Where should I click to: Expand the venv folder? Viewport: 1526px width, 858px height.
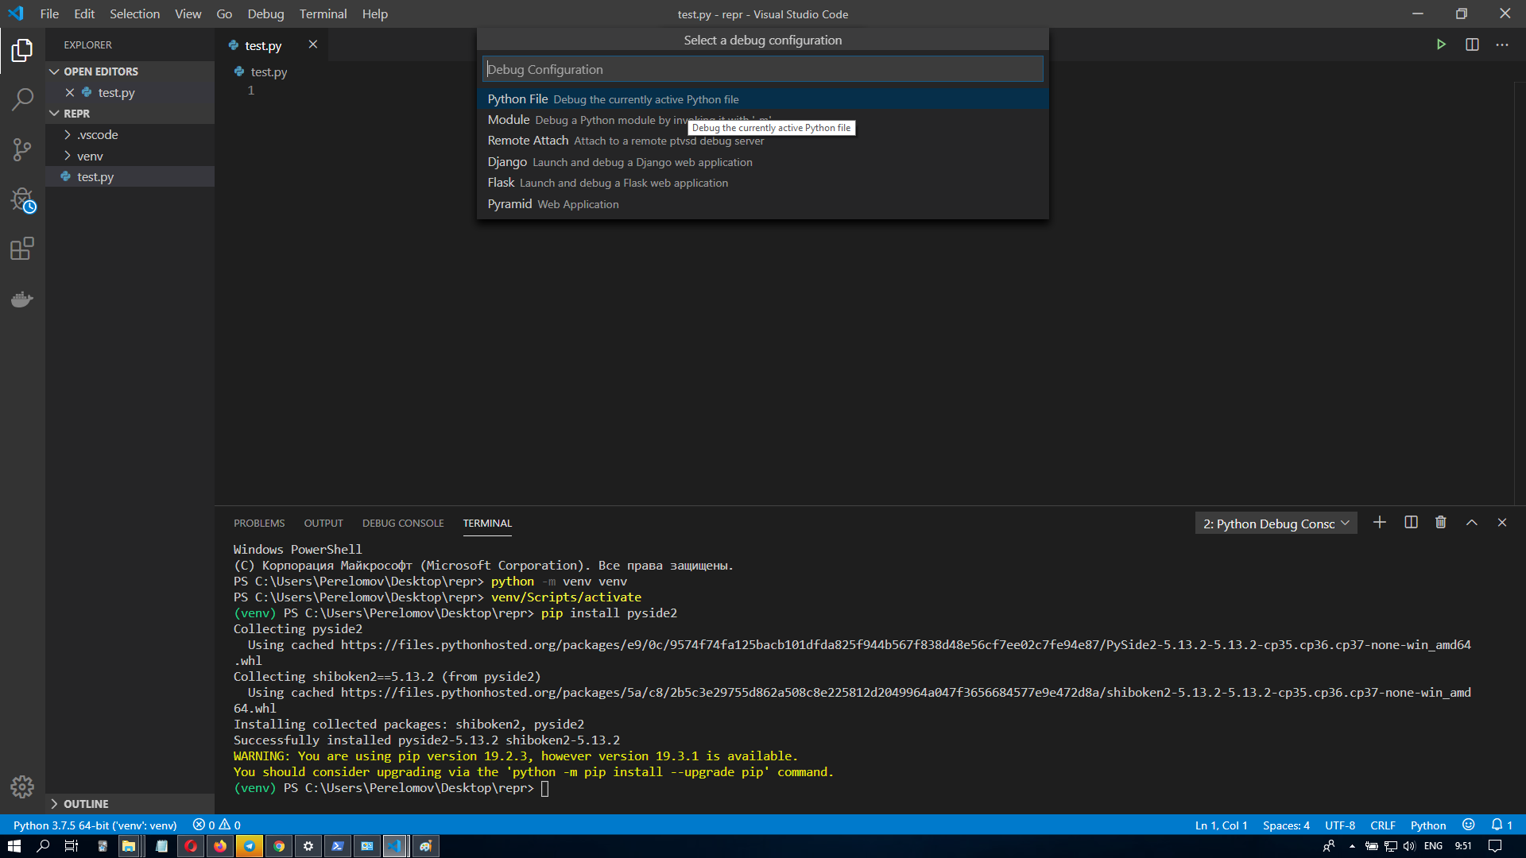coord(90,156)
